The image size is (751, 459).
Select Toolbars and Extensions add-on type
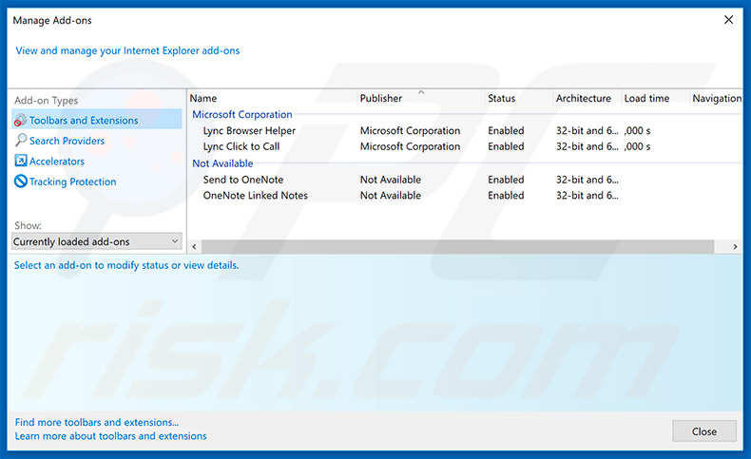point(97,120)
